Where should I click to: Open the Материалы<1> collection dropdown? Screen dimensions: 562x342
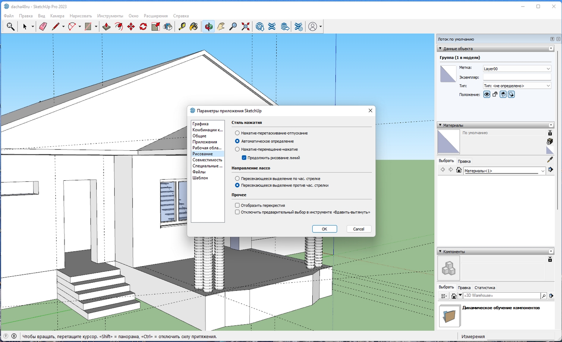(x=505, y=171)
